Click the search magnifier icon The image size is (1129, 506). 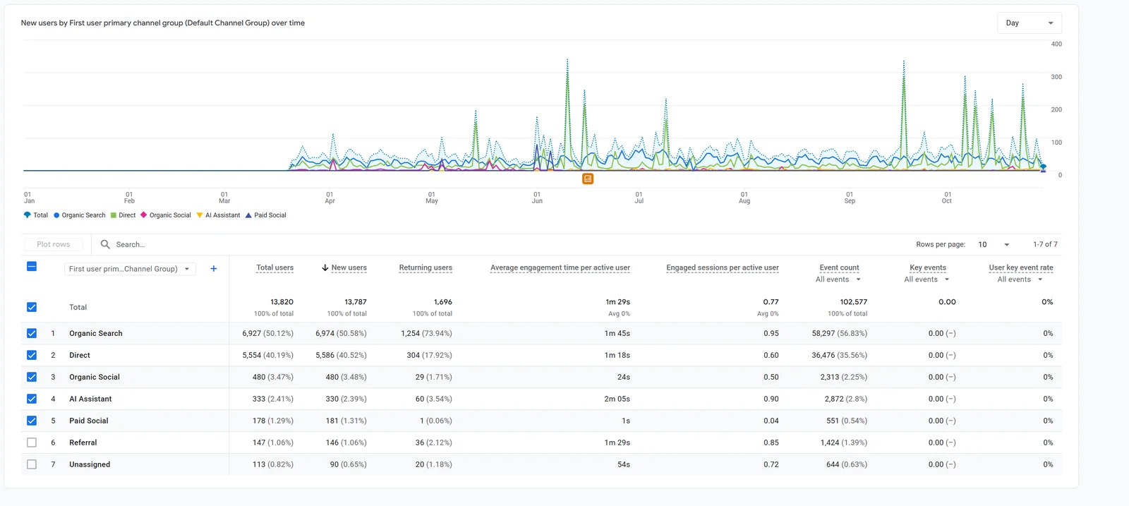(105, 244)
